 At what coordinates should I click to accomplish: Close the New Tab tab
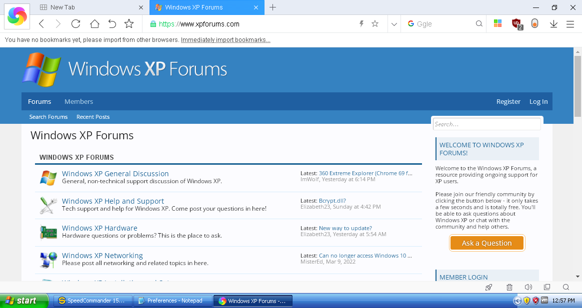(x=140, y=7)
